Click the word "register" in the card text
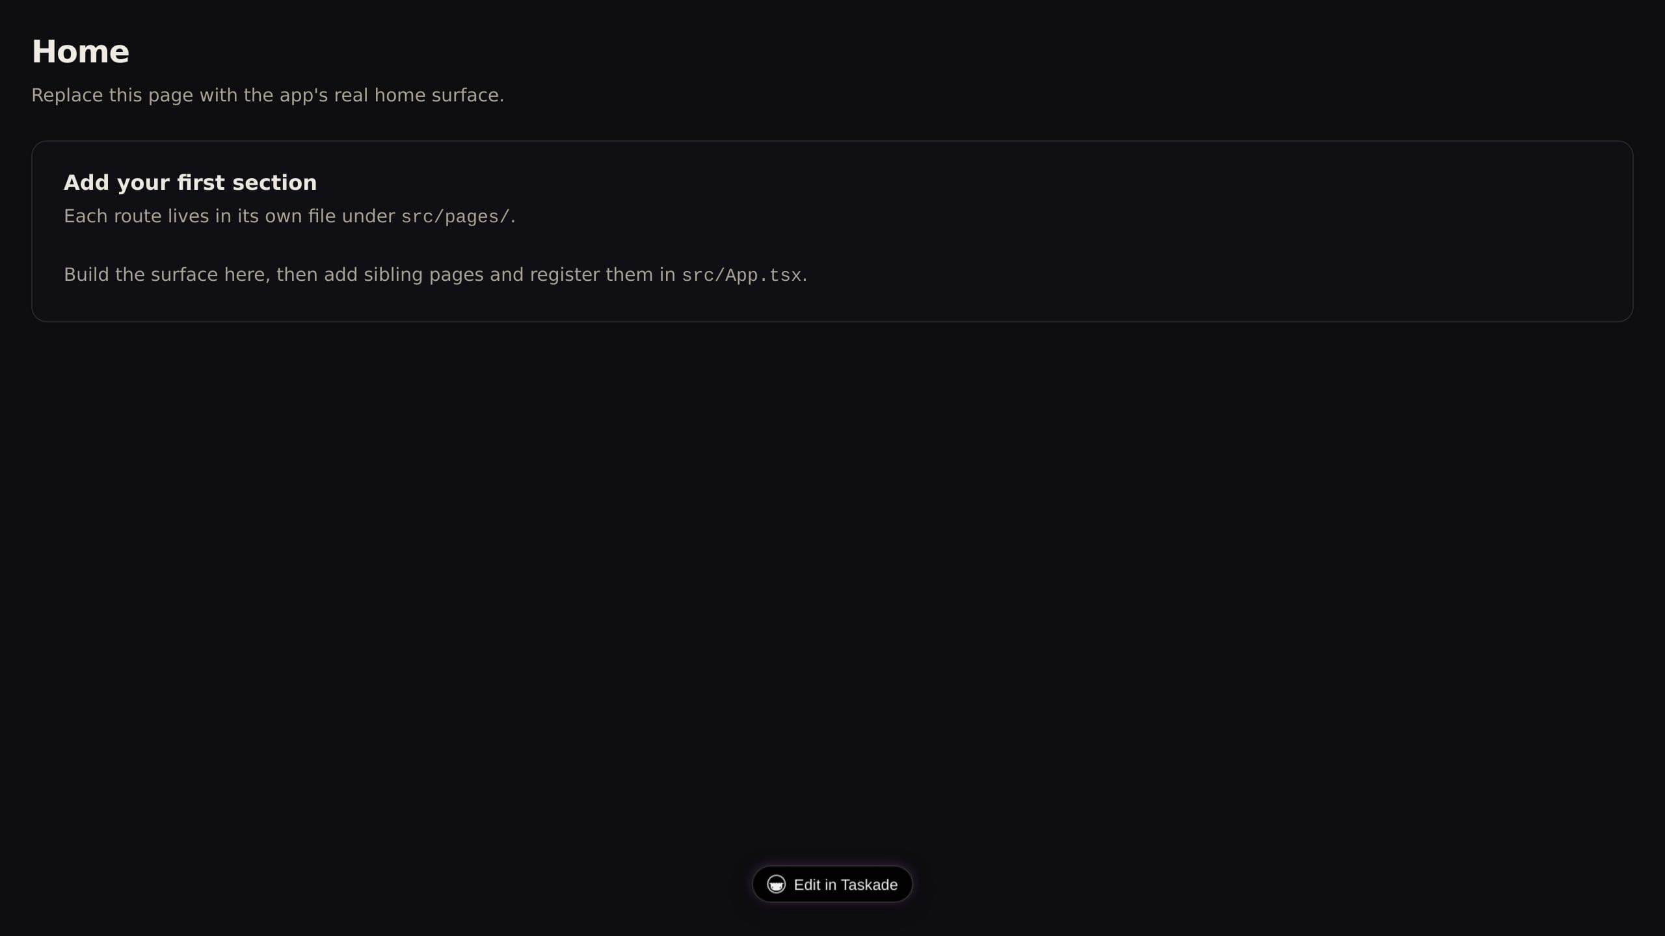The width and height of the screenshot is (1665, 936). pos(565,274)
